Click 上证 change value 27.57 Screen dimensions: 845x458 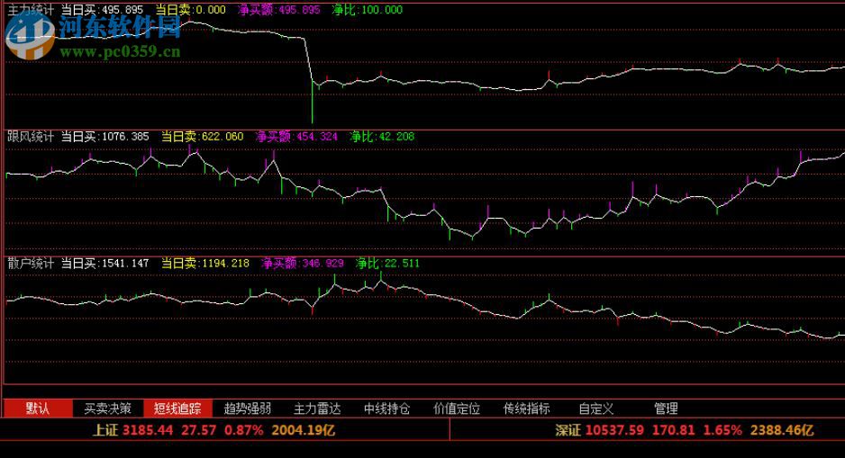[x=198, y=430]
